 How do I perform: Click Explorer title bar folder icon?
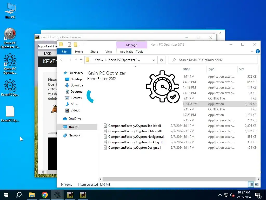point(61,45)
